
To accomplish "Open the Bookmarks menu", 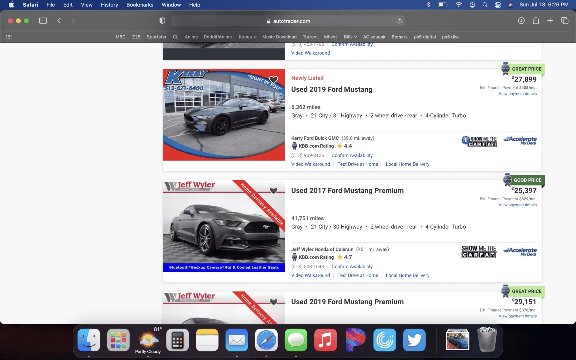I will (x=140, y=5).
